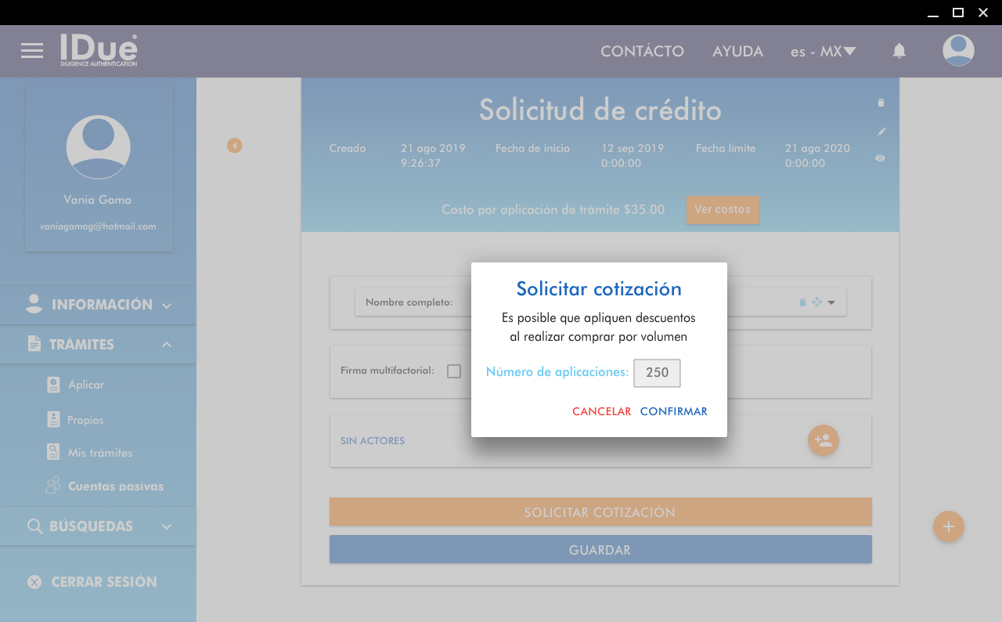Click CANCELAR to dismiss the dialog
This screenshot has height=622, width=1002.
pyautogui.click(x=601, y=411)
